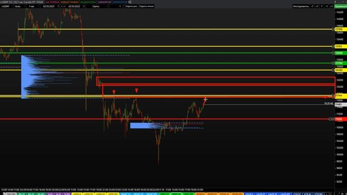Open the НОВЫЙ ГРАФИК menu
The width and height of the screenshot is (347, 195).
tap(69, 2)
